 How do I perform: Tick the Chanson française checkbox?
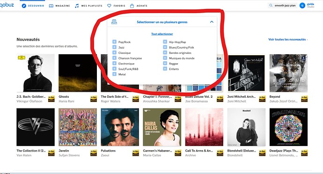tap(114, 58)
